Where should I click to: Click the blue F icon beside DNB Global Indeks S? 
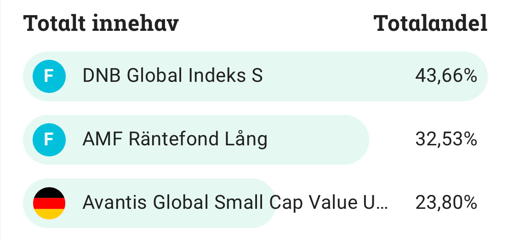[x=49, y=76]
